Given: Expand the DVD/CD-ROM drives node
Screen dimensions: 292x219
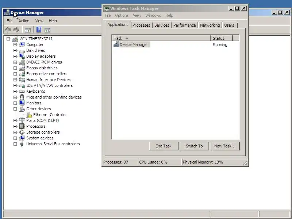Looking at the screenshot, I should click(15, 62).
